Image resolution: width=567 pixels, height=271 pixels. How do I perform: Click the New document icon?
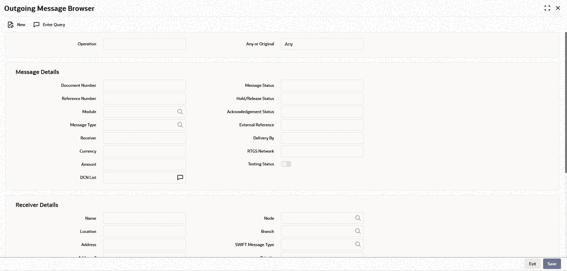[x=11, y=25]
